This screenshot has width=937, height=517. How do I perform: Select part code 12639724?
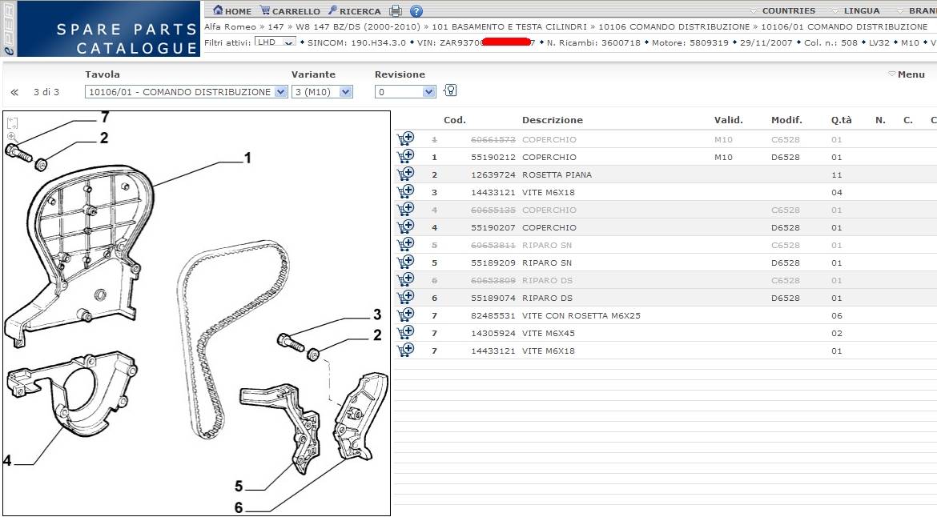pyautogui.click(x=493, y=175)
